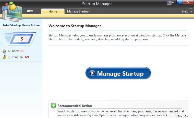Click the All Users people icon

(4, 51)
